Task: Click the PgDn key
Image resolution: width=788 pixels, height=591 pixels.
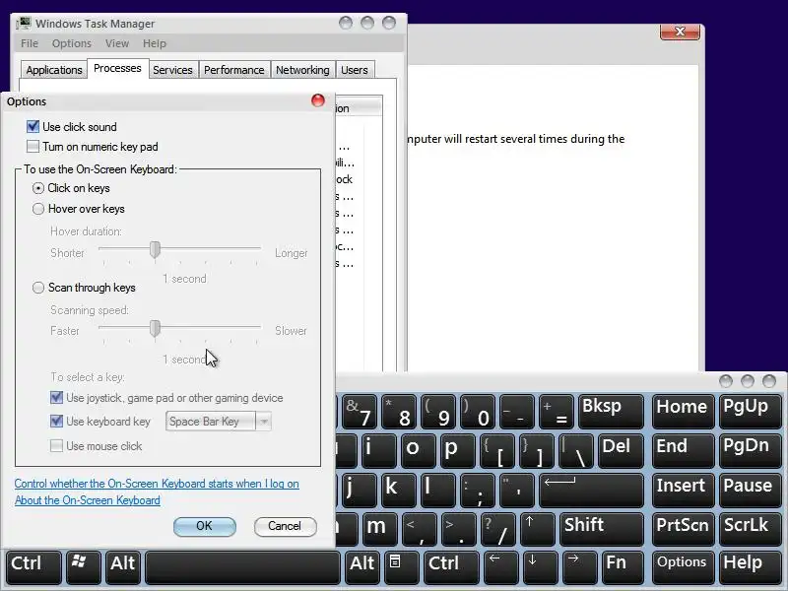Action: click(x=750, y=450)
